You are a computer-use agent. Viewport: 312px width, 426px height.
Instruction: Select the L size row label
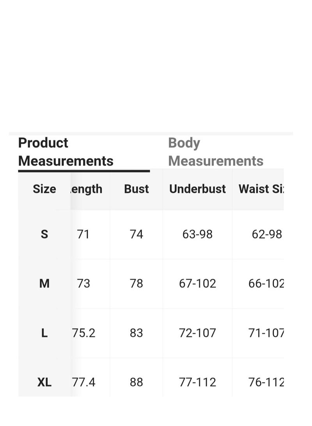point(44,333)
